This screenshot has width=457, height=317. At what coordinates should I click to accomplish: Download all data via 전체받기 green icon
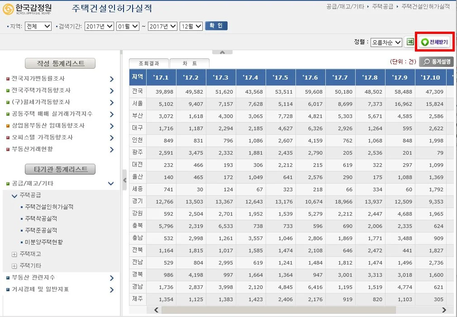pos(433,42)
